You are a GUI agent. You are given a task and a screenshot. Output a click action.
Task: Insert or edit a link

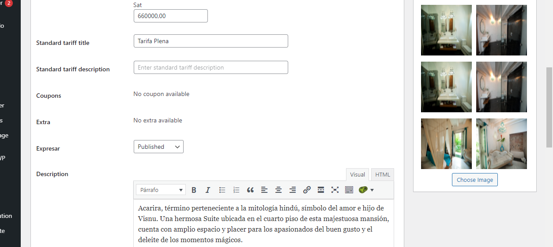tap(307, 190)
